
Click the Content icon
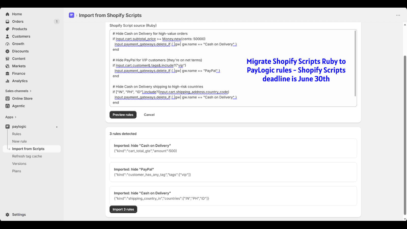[7, 59]
